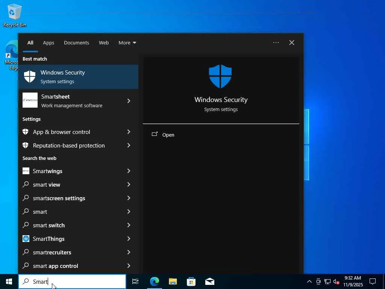The height and width of the screenshot is (289, 385).
Task: Expand smartscreen settings result chevron
Action: tap(129, 198)
